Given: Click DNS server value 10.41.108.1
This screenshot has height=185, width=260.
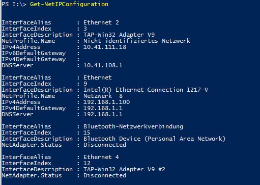Looking at the screenshot, I should tap(103, 65).
